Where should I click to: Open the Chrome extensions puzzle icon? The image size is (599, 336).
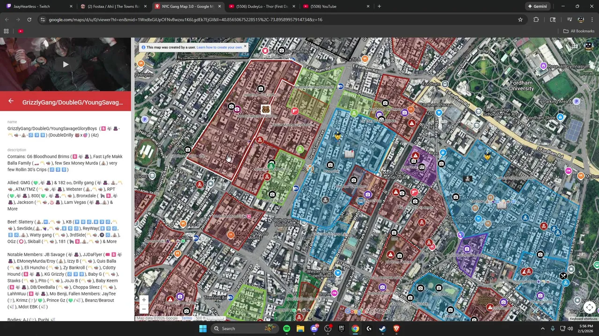(536, 20)
